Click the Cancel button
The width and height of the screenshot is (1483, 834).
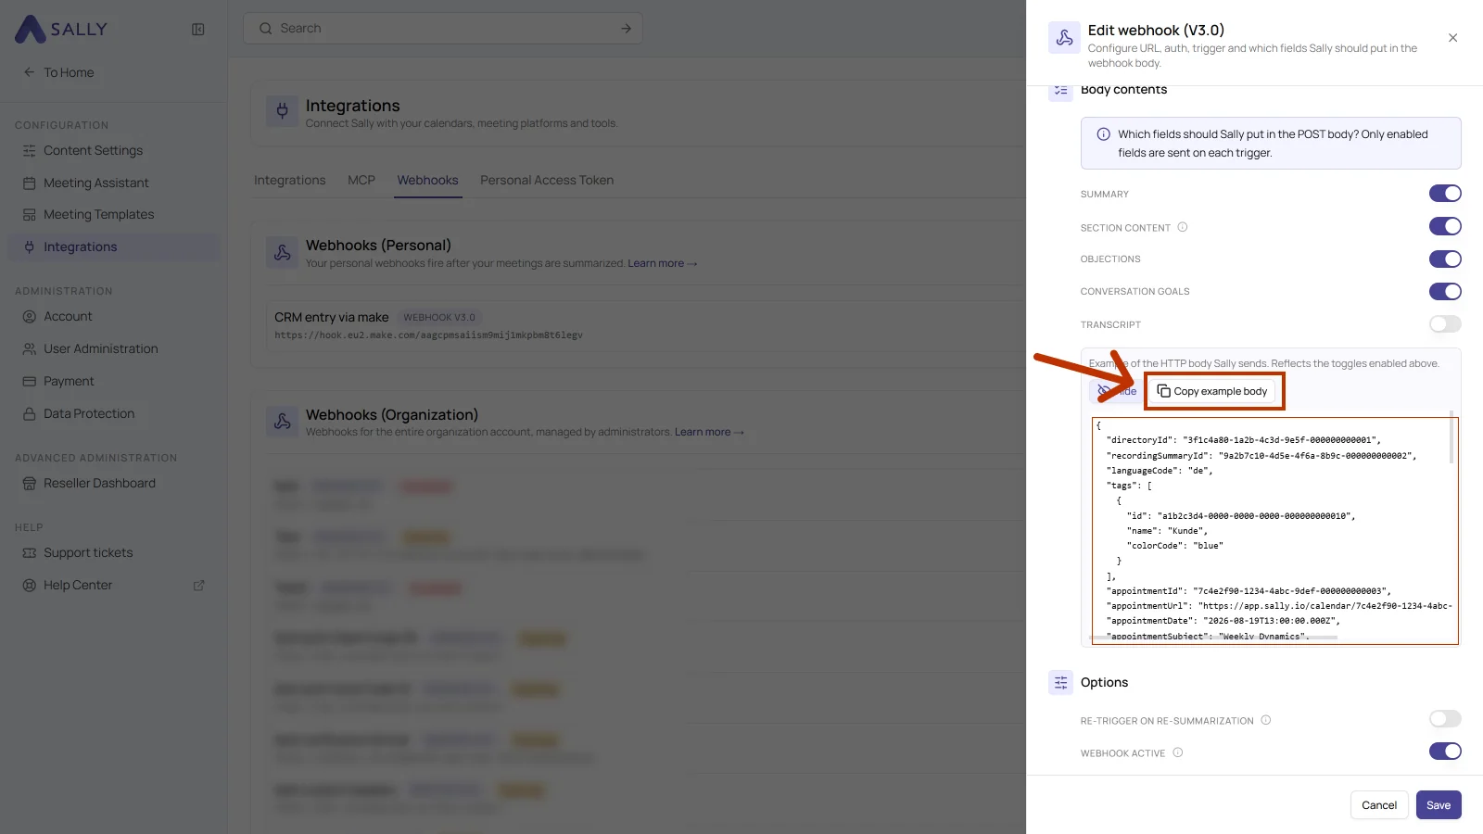pyautogui.click(x=1379, y=804)
